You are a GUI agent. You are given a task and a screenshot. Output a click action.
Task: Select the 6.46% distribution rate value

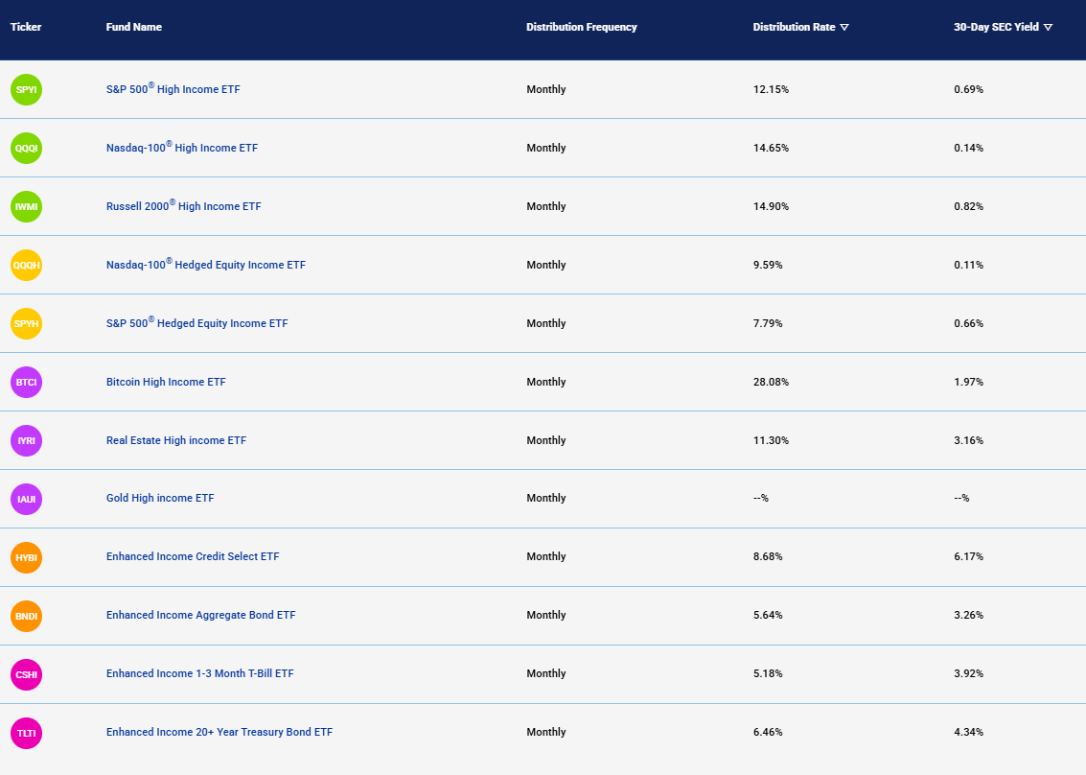coord(768,732)
